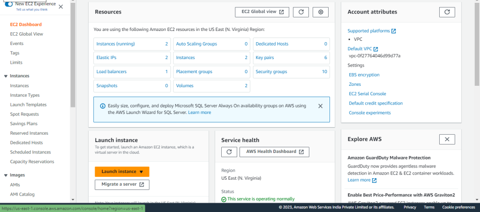This screenshot has width=480, height=212.
Task: Click the info icon in SQL Server banner
Action: pos(103,106)
